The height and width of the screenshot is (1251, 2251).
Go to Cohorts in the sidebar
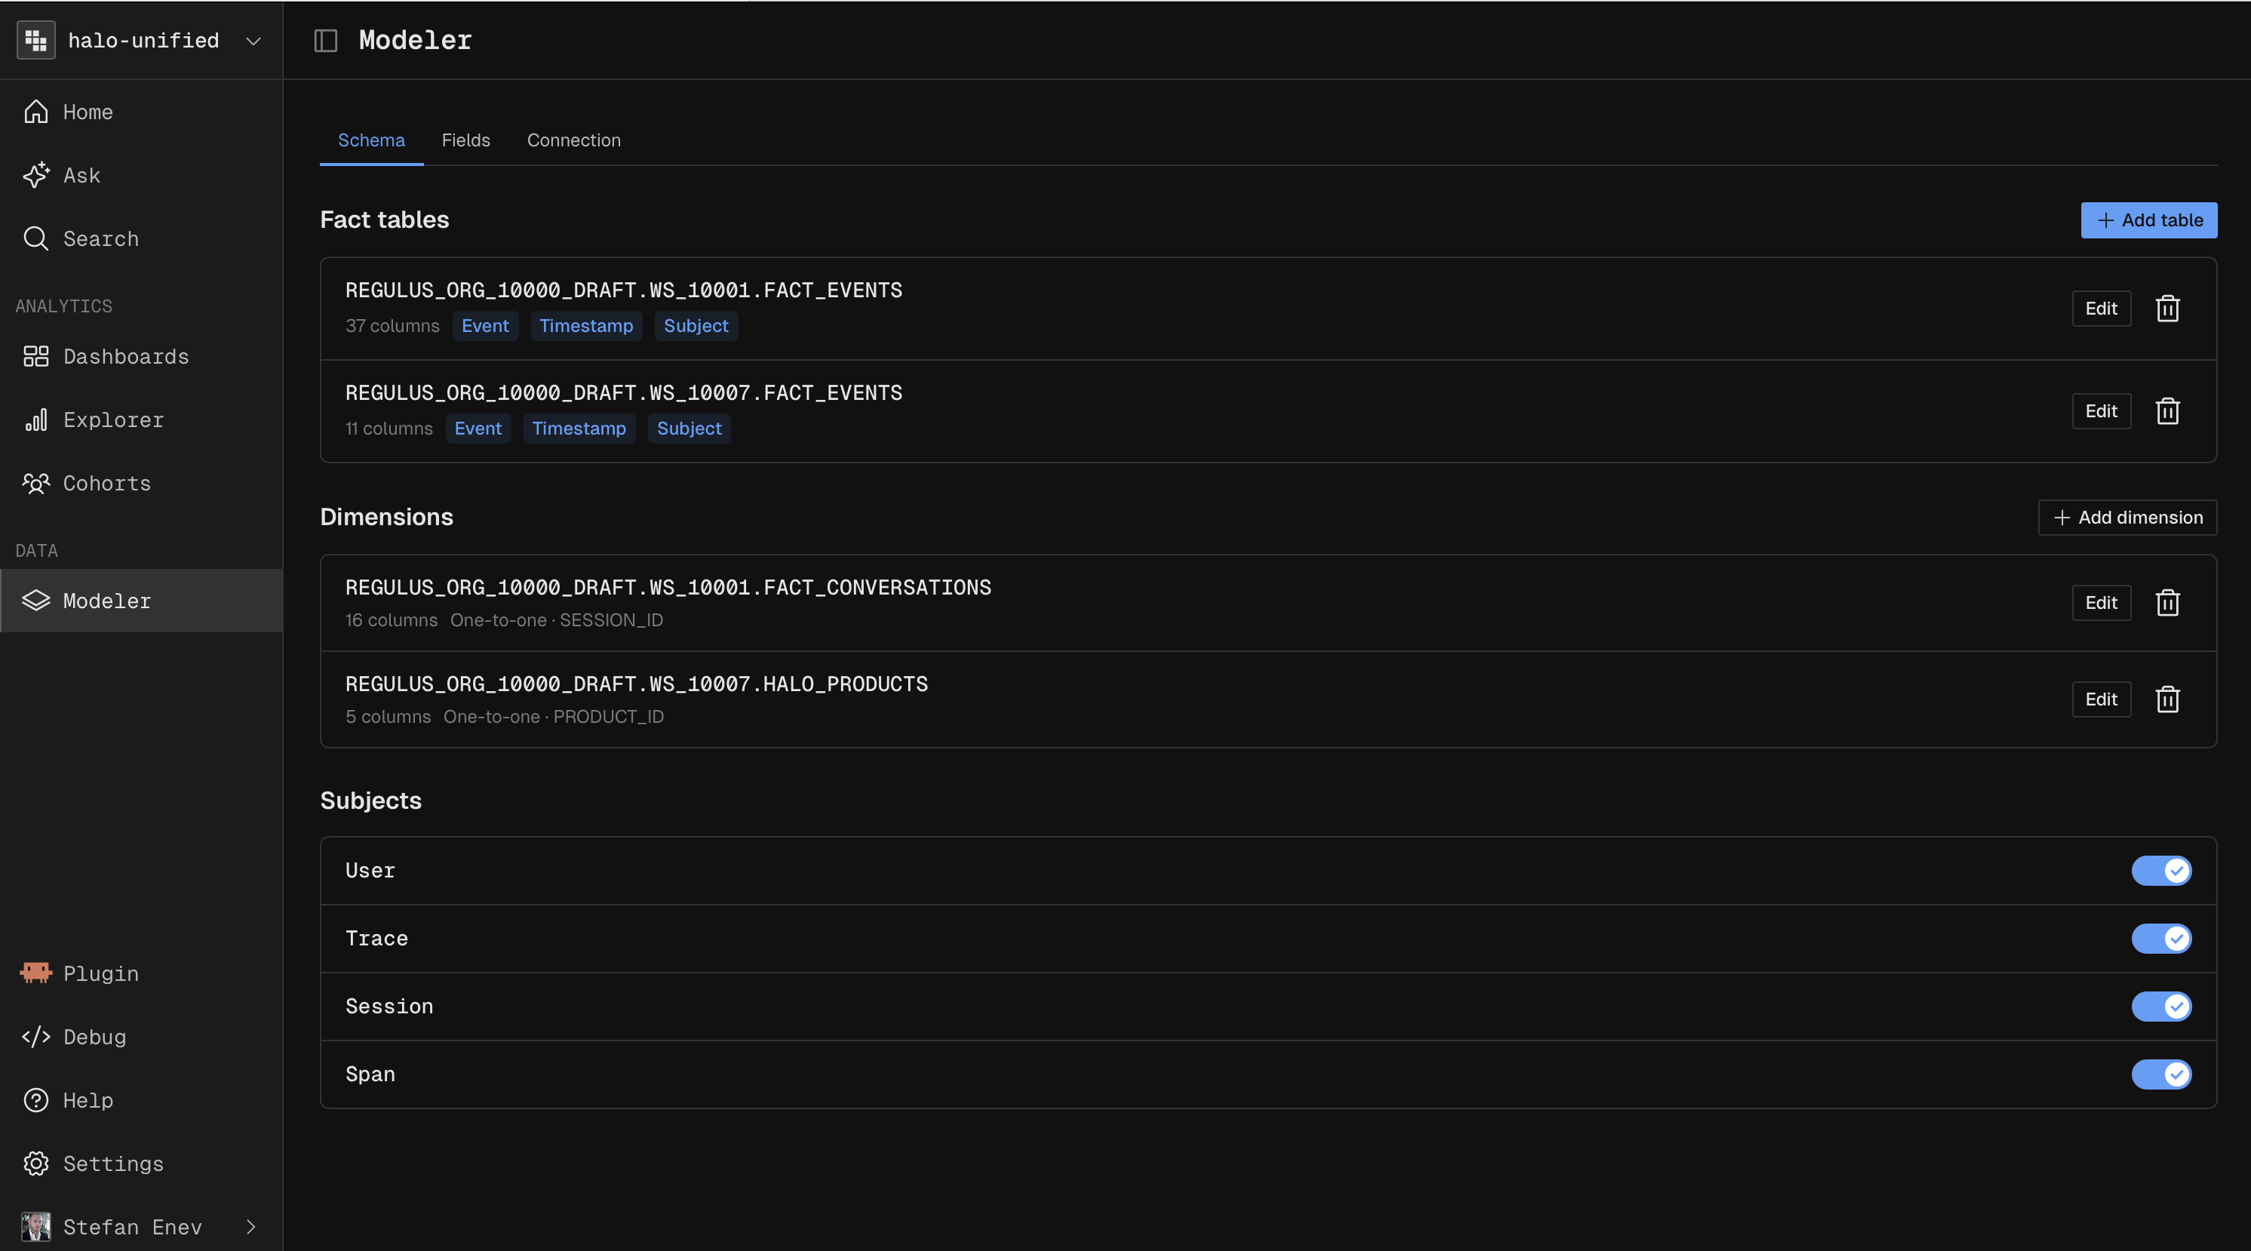click(142, 484)
